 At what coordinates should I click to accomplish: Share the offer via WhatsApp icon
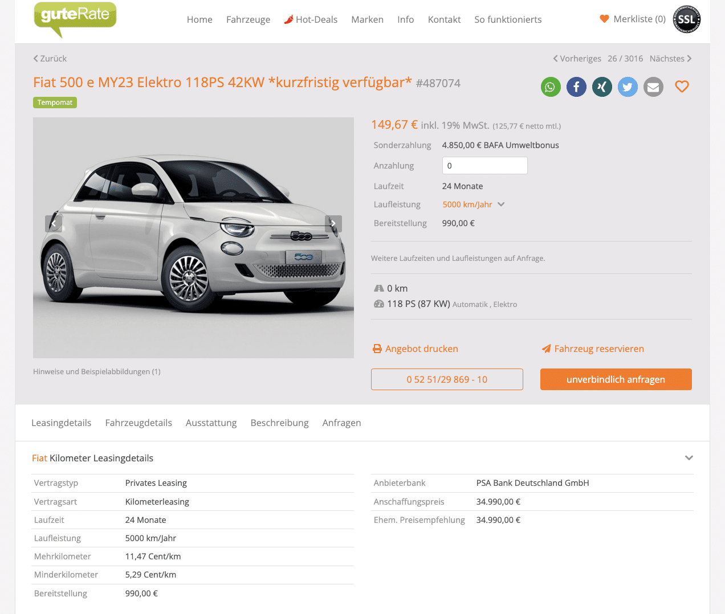click(551, 87)
